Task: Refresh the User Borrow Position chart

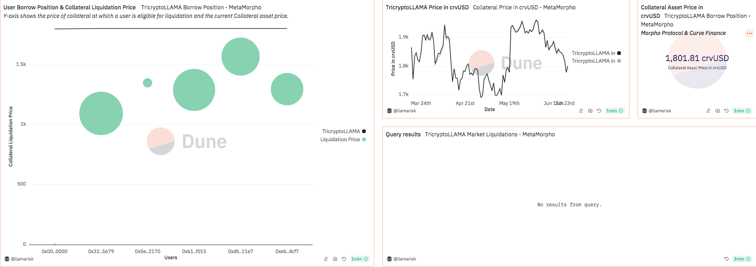Action: pyautogui.click(x=344, y=259)
